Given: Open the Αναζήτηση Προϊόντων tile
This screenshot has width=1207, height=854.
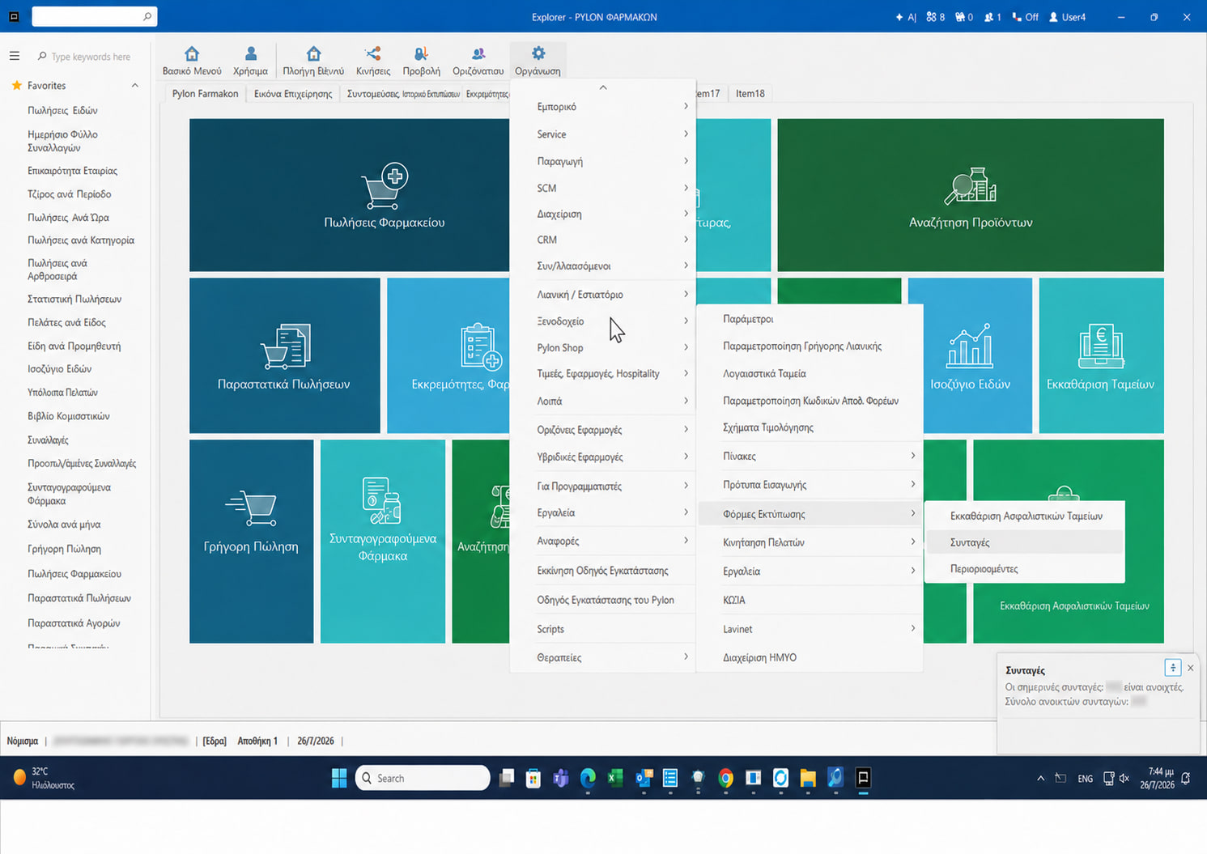Looking at the screenshot, I should [971, 195].
